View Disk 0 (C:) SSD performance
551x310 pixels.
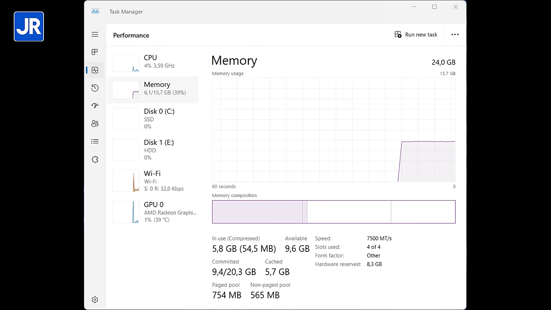coord(153,118)
